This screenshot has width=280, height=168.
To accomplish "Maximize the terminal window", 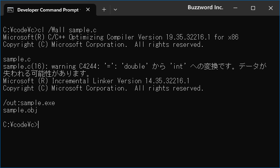I will pos(253,8).
